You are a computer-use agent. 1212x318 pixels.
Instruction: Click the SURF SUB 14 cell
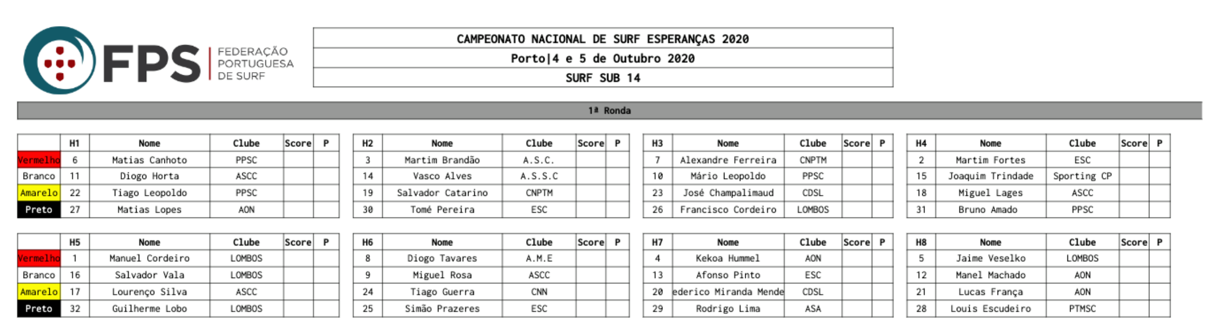(x=603, y=77)
